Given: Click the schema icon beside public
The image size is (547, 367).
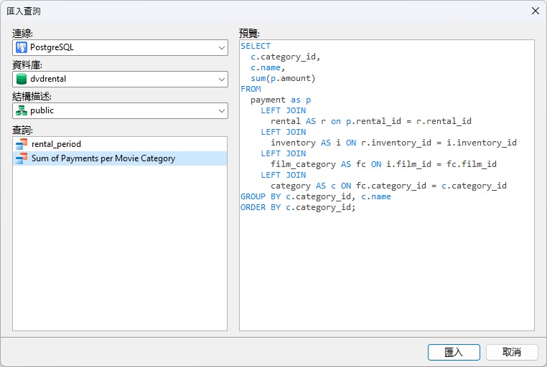Looking at the screenshot, I should tap(22, 110).
